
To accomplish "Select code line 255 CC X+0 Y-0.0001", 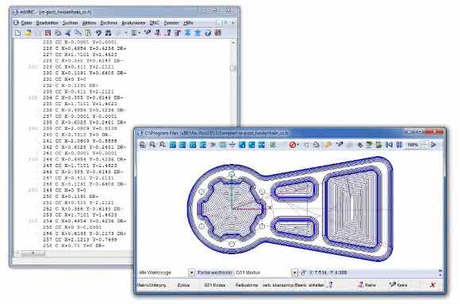I will [72, 227].
